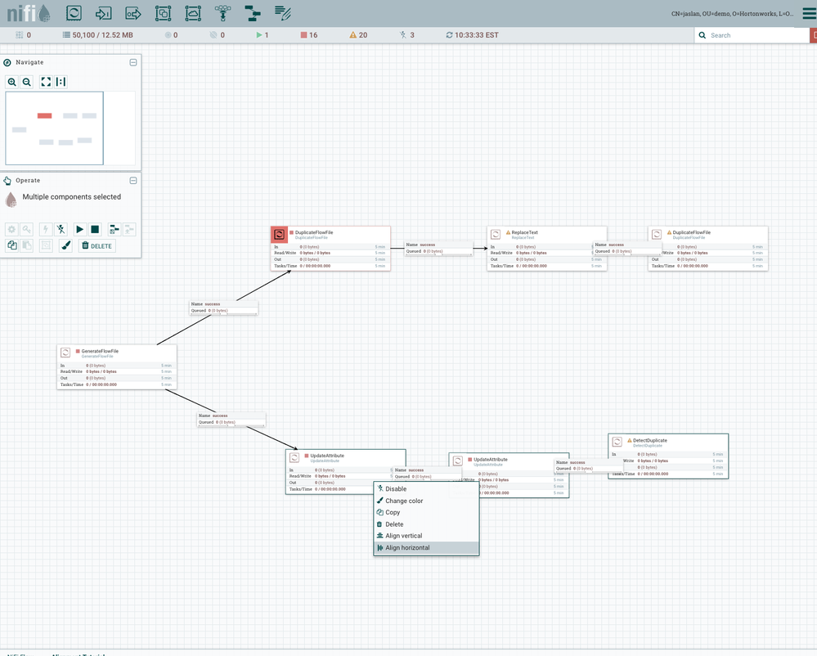Click the Label toolbar icon
Viewport: 817px width, 656px height.
pos(283,13)
